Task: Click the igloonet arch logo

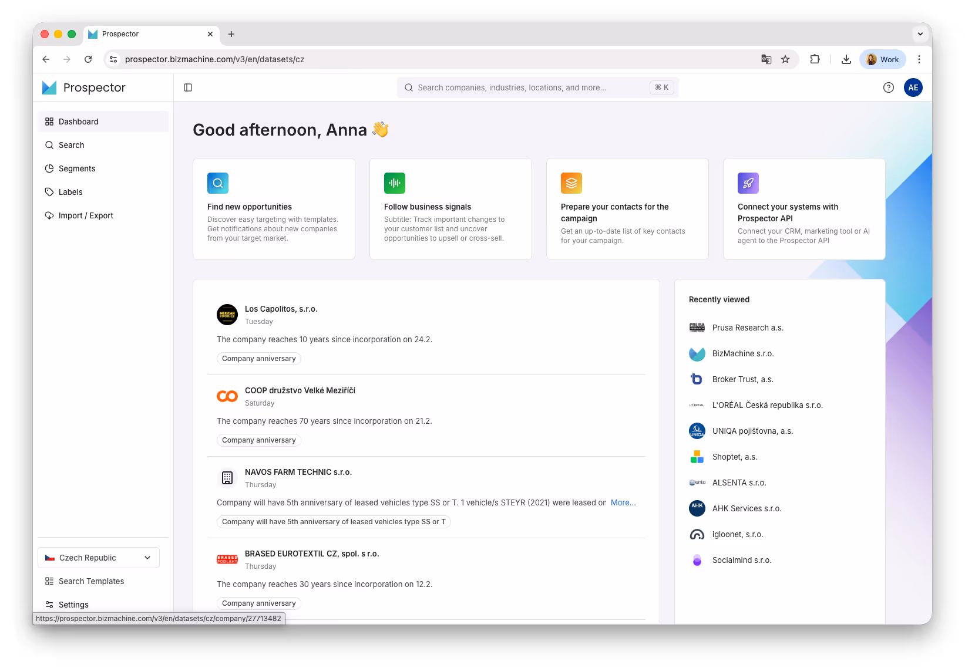Action: click(x=697, y=534)
